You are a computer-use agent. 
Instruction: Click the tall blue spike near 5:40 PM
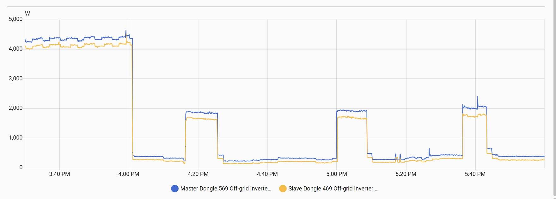[477, 97]
